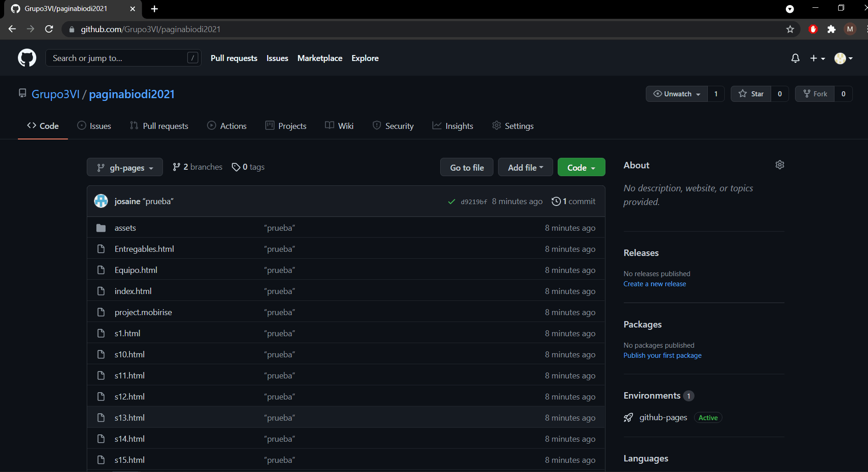Screen dimensions: 868x472
Task: Open Explore in top navigation
Action: 365,58
